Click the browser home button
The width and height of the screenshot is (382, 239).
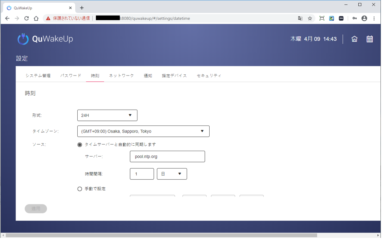pyautogui.click(x=36, y=18)
